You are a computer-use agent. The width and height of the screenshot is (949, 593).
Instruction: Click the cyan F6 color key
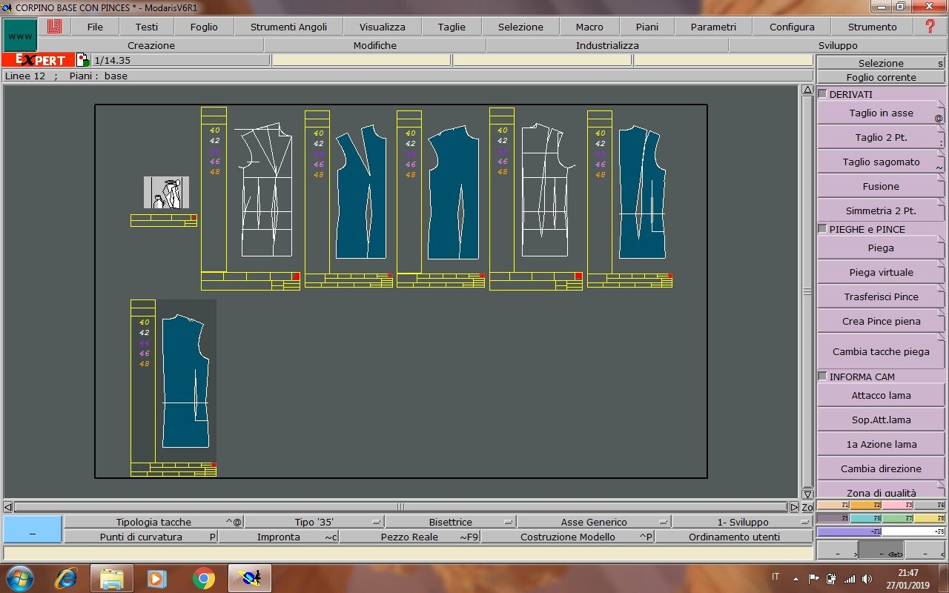click(865, 518)
